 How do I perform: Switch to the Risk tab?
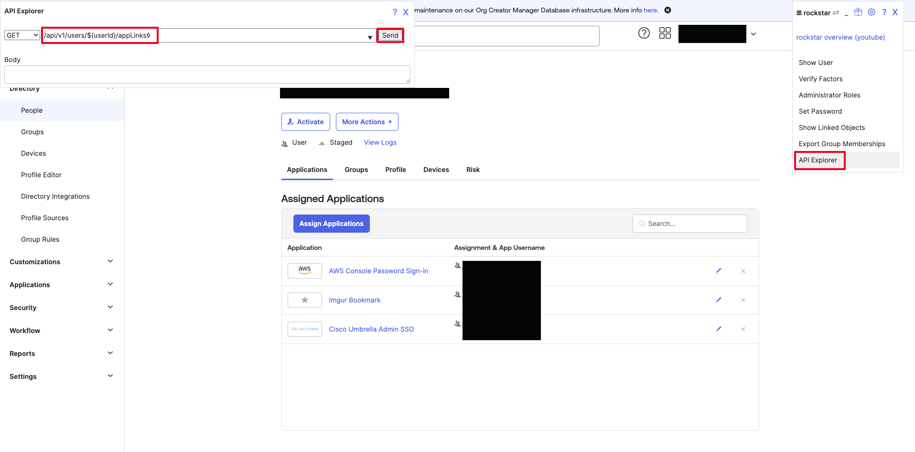[x=473, y=170]
